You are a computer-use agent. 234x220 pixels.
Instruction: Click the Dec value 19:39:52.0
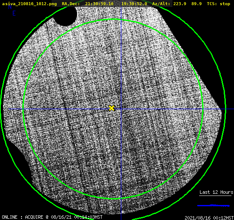point(134,4)
